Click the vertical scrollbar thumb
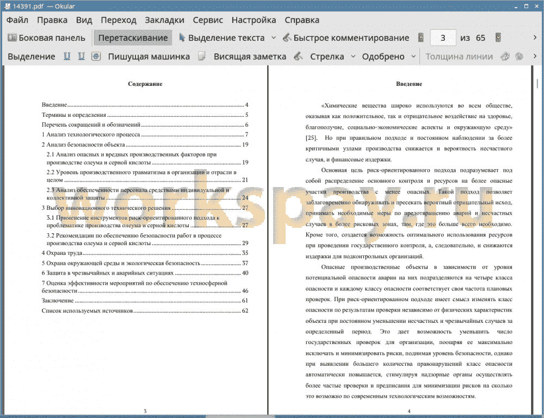 [537, 83]
